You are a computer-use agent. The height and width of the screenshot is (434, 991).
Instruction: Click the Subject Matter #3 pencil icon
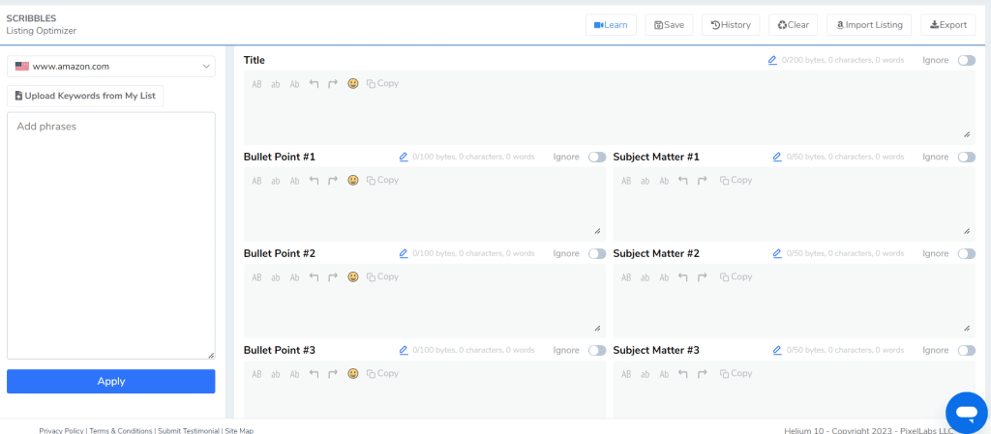(x=777, y=350)
